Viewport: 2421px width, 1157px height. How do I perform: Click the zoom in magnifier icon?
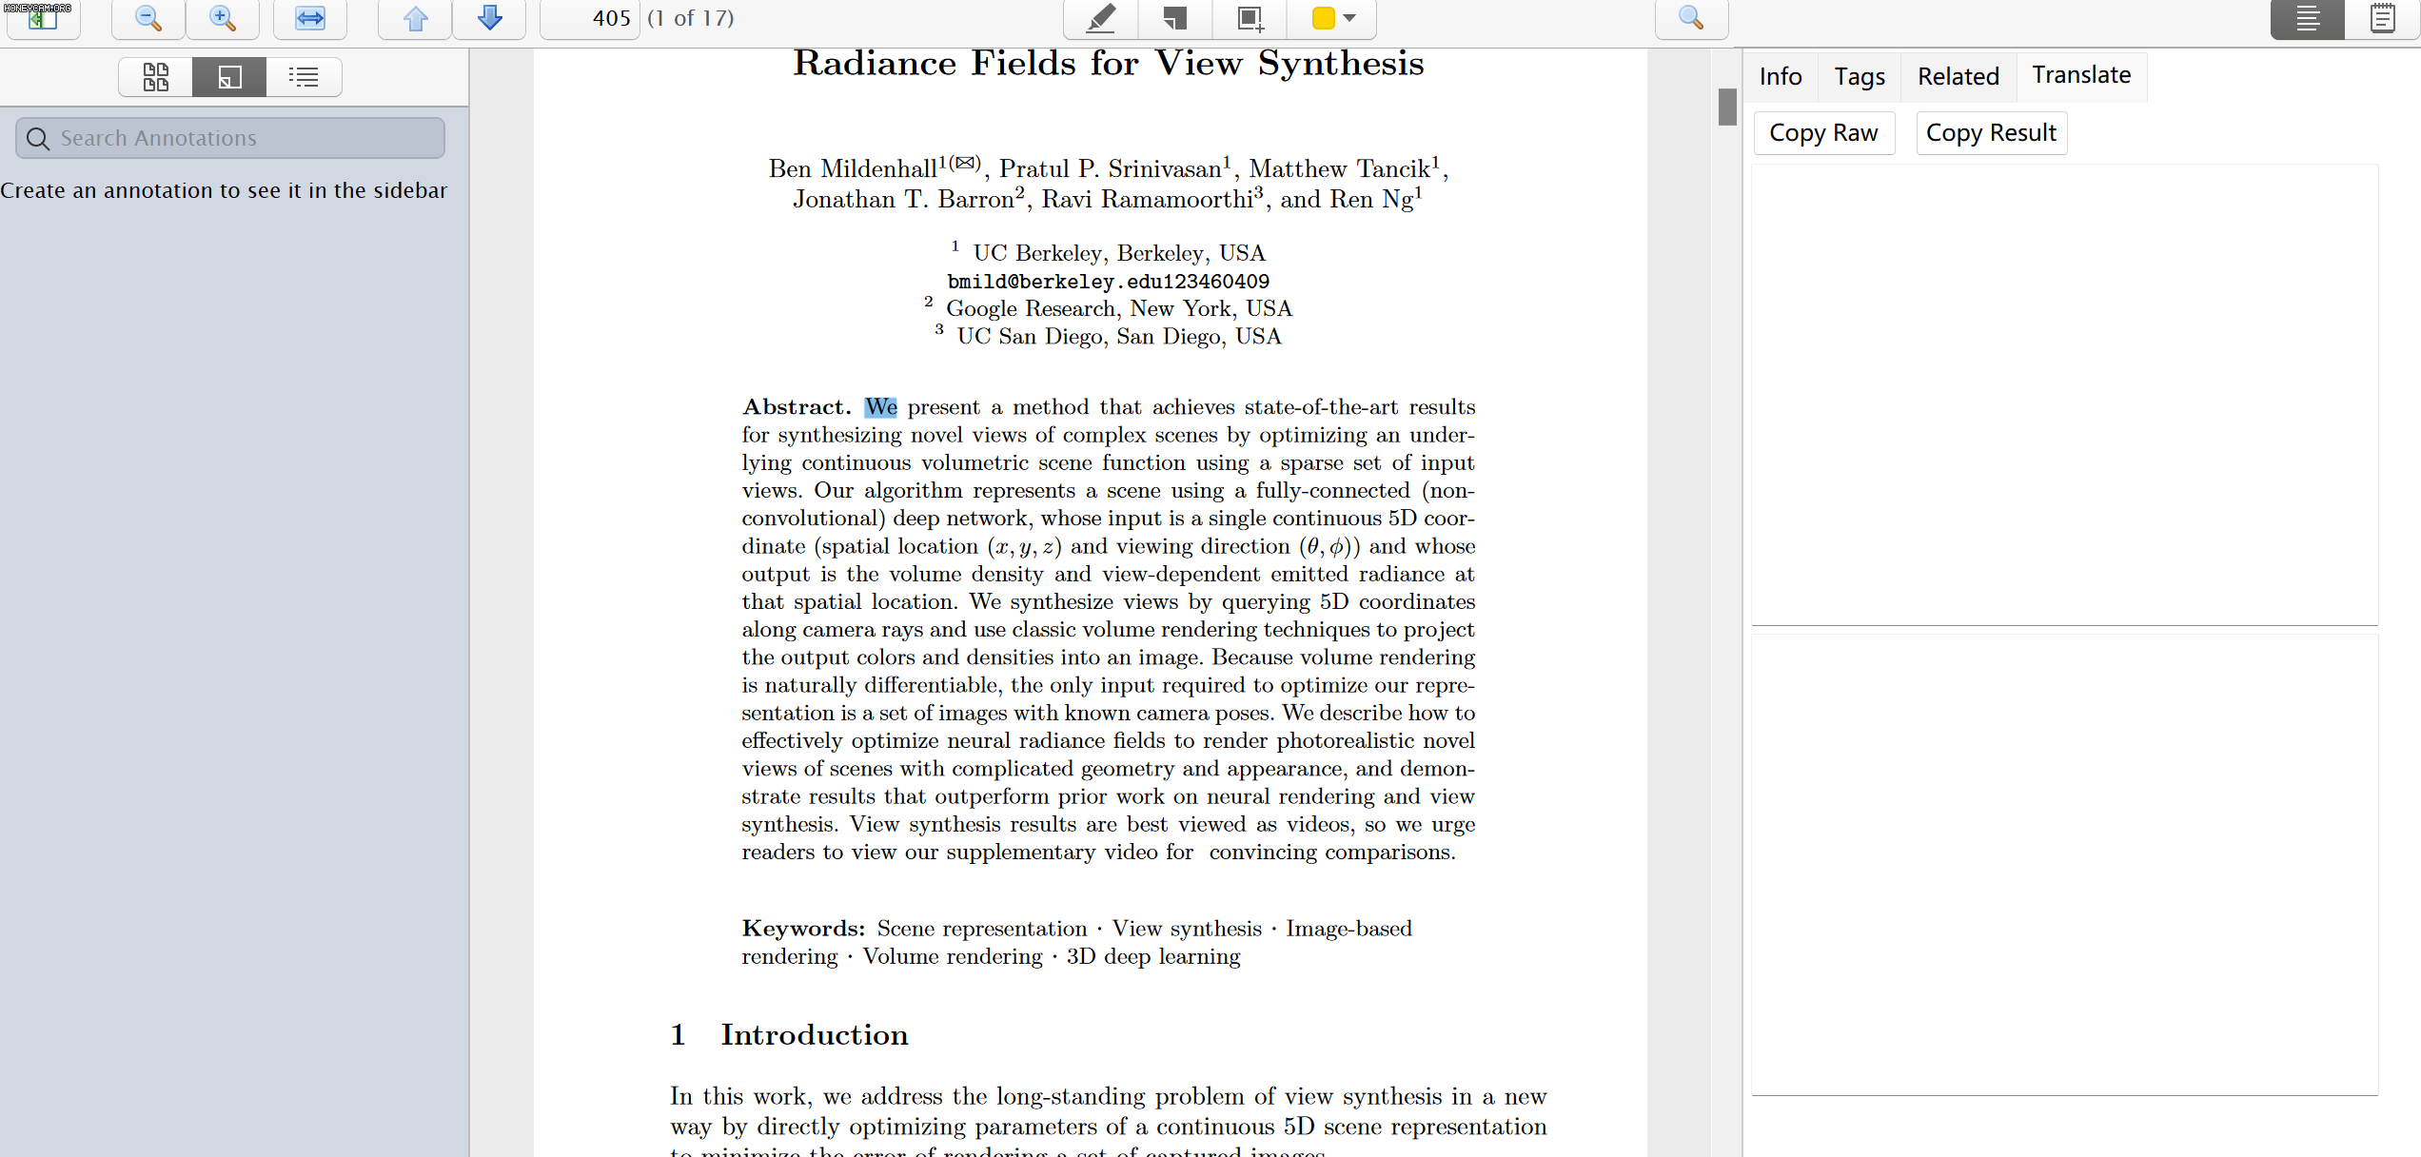[222, 18]
